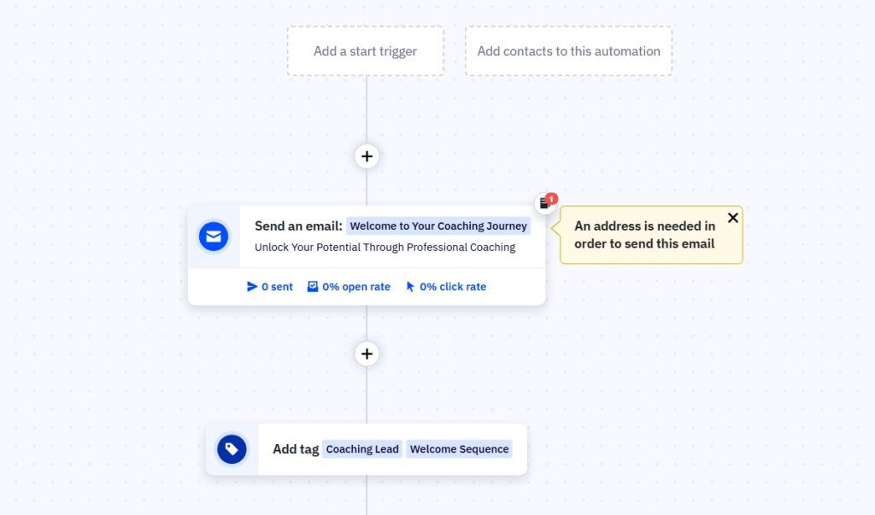Image resolution: width=875 pixels, height=515 pixels.
Task: Open the 0% click rate link
Action: tap(451, 286)
